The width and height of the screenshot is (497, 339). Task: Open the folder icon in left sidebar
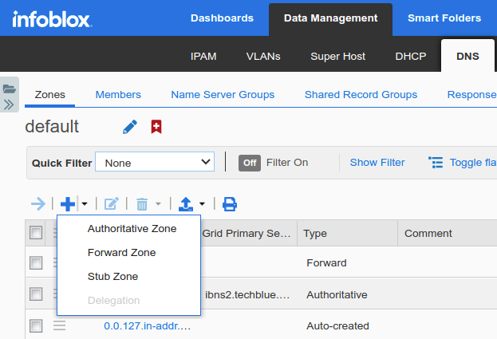click(10, 89)
